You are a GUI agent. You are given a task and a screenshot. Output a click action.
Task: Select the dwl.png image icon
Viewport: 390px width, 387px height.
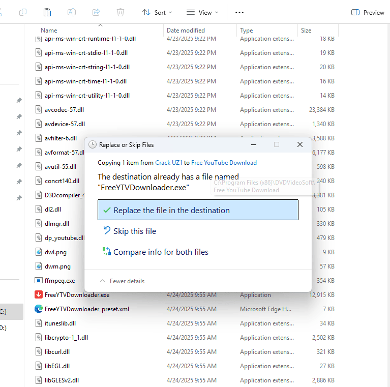38,252
